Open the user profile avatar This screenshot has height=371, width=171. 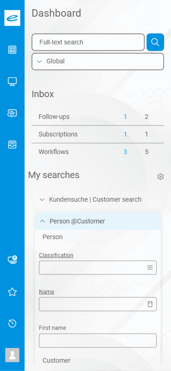12,355
